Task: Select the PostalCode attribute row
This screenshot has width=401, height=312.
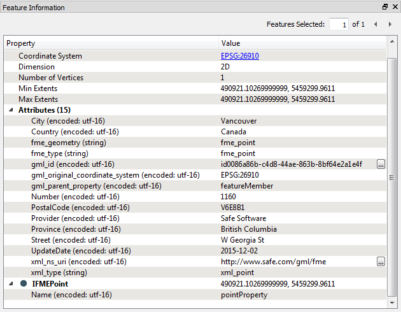Action: pyautogui.click(x=195, y=208)
